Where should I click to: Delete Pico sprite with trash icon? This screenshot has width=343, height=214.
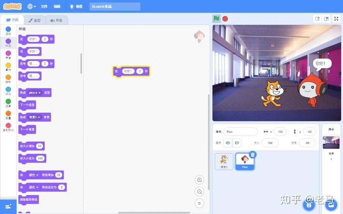tap(252, 155)
